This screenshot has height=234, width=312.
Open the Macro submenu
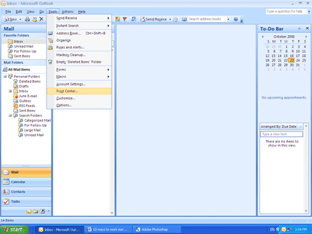coord(79,76)
